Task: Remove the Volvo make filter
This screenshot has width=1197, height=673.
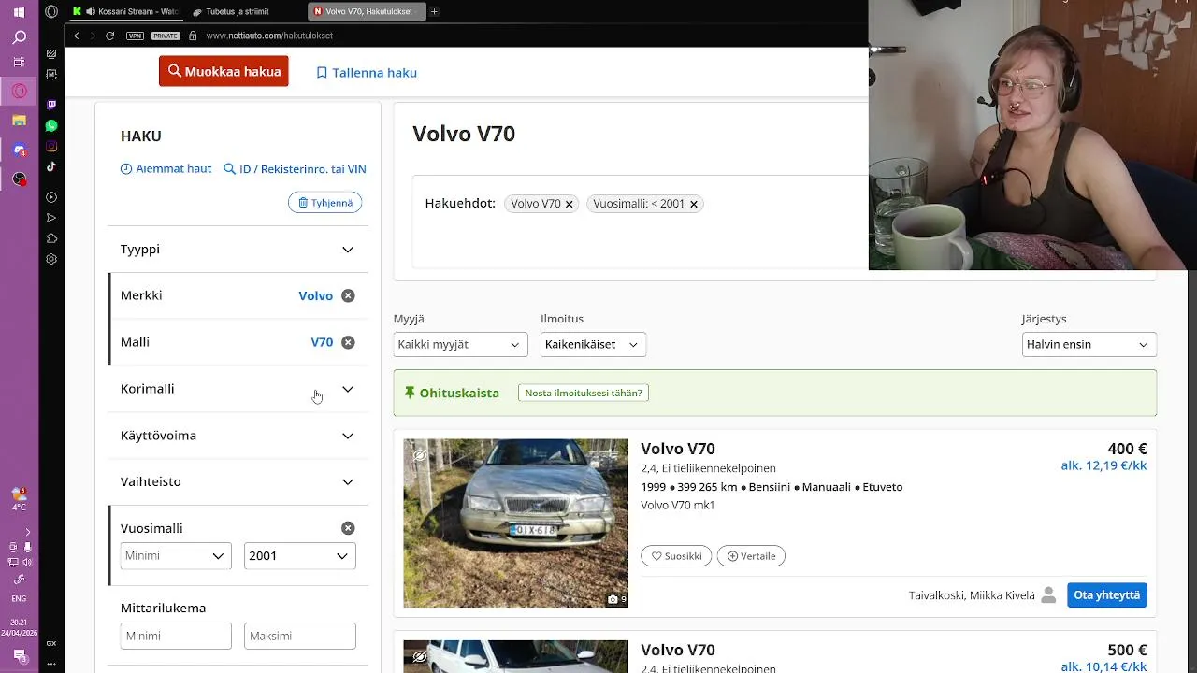Action: [348, 295]
